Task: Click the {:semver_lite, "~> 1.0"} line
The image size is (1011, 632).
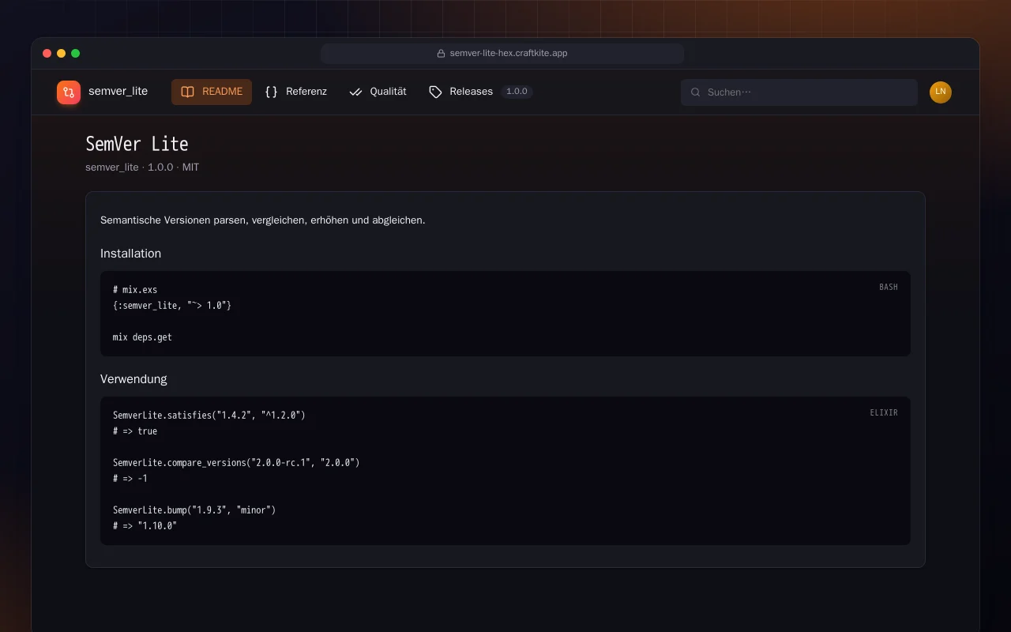Action: (x=172, y=306)
